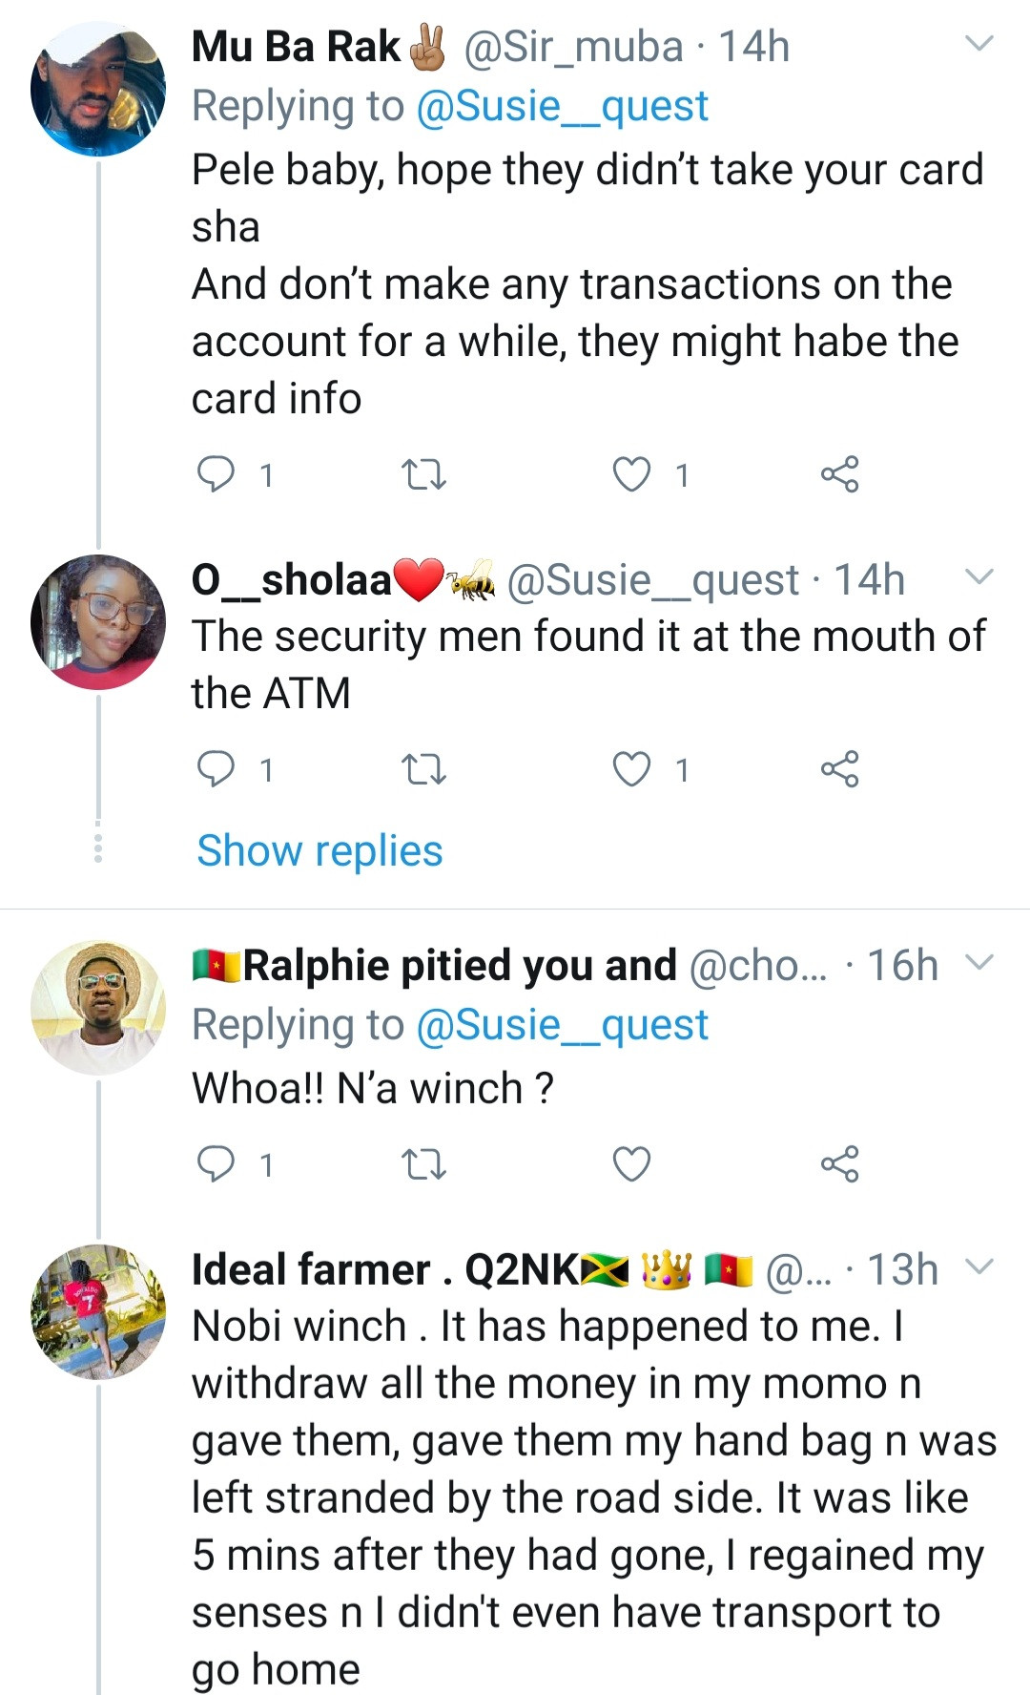
Task: Reply to Ralphie's "N'a winch" tweet
Action: click(216, 1164)
